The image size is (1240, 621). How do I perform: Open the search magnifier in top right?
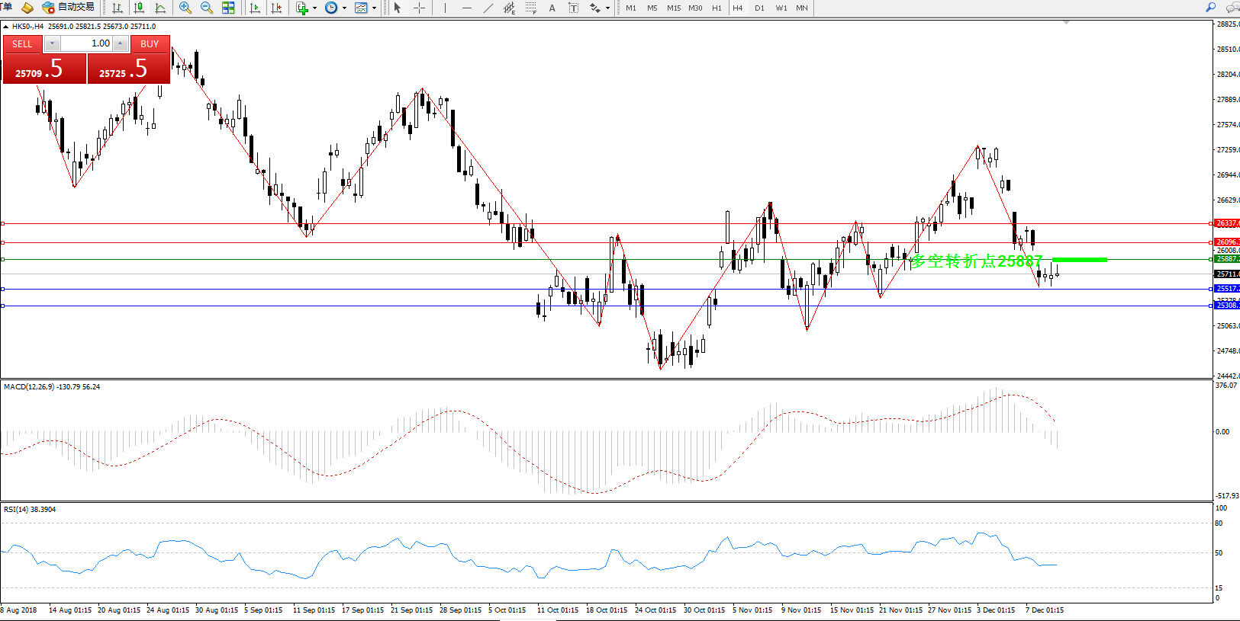pyautogui.click(x=1210, y=8)
